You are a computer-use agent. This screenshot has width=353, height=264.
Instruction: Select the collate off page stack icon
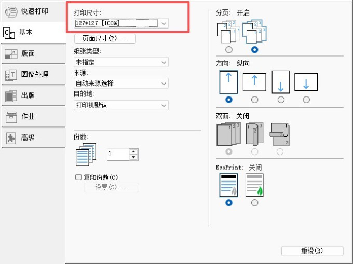click(228, 32)
